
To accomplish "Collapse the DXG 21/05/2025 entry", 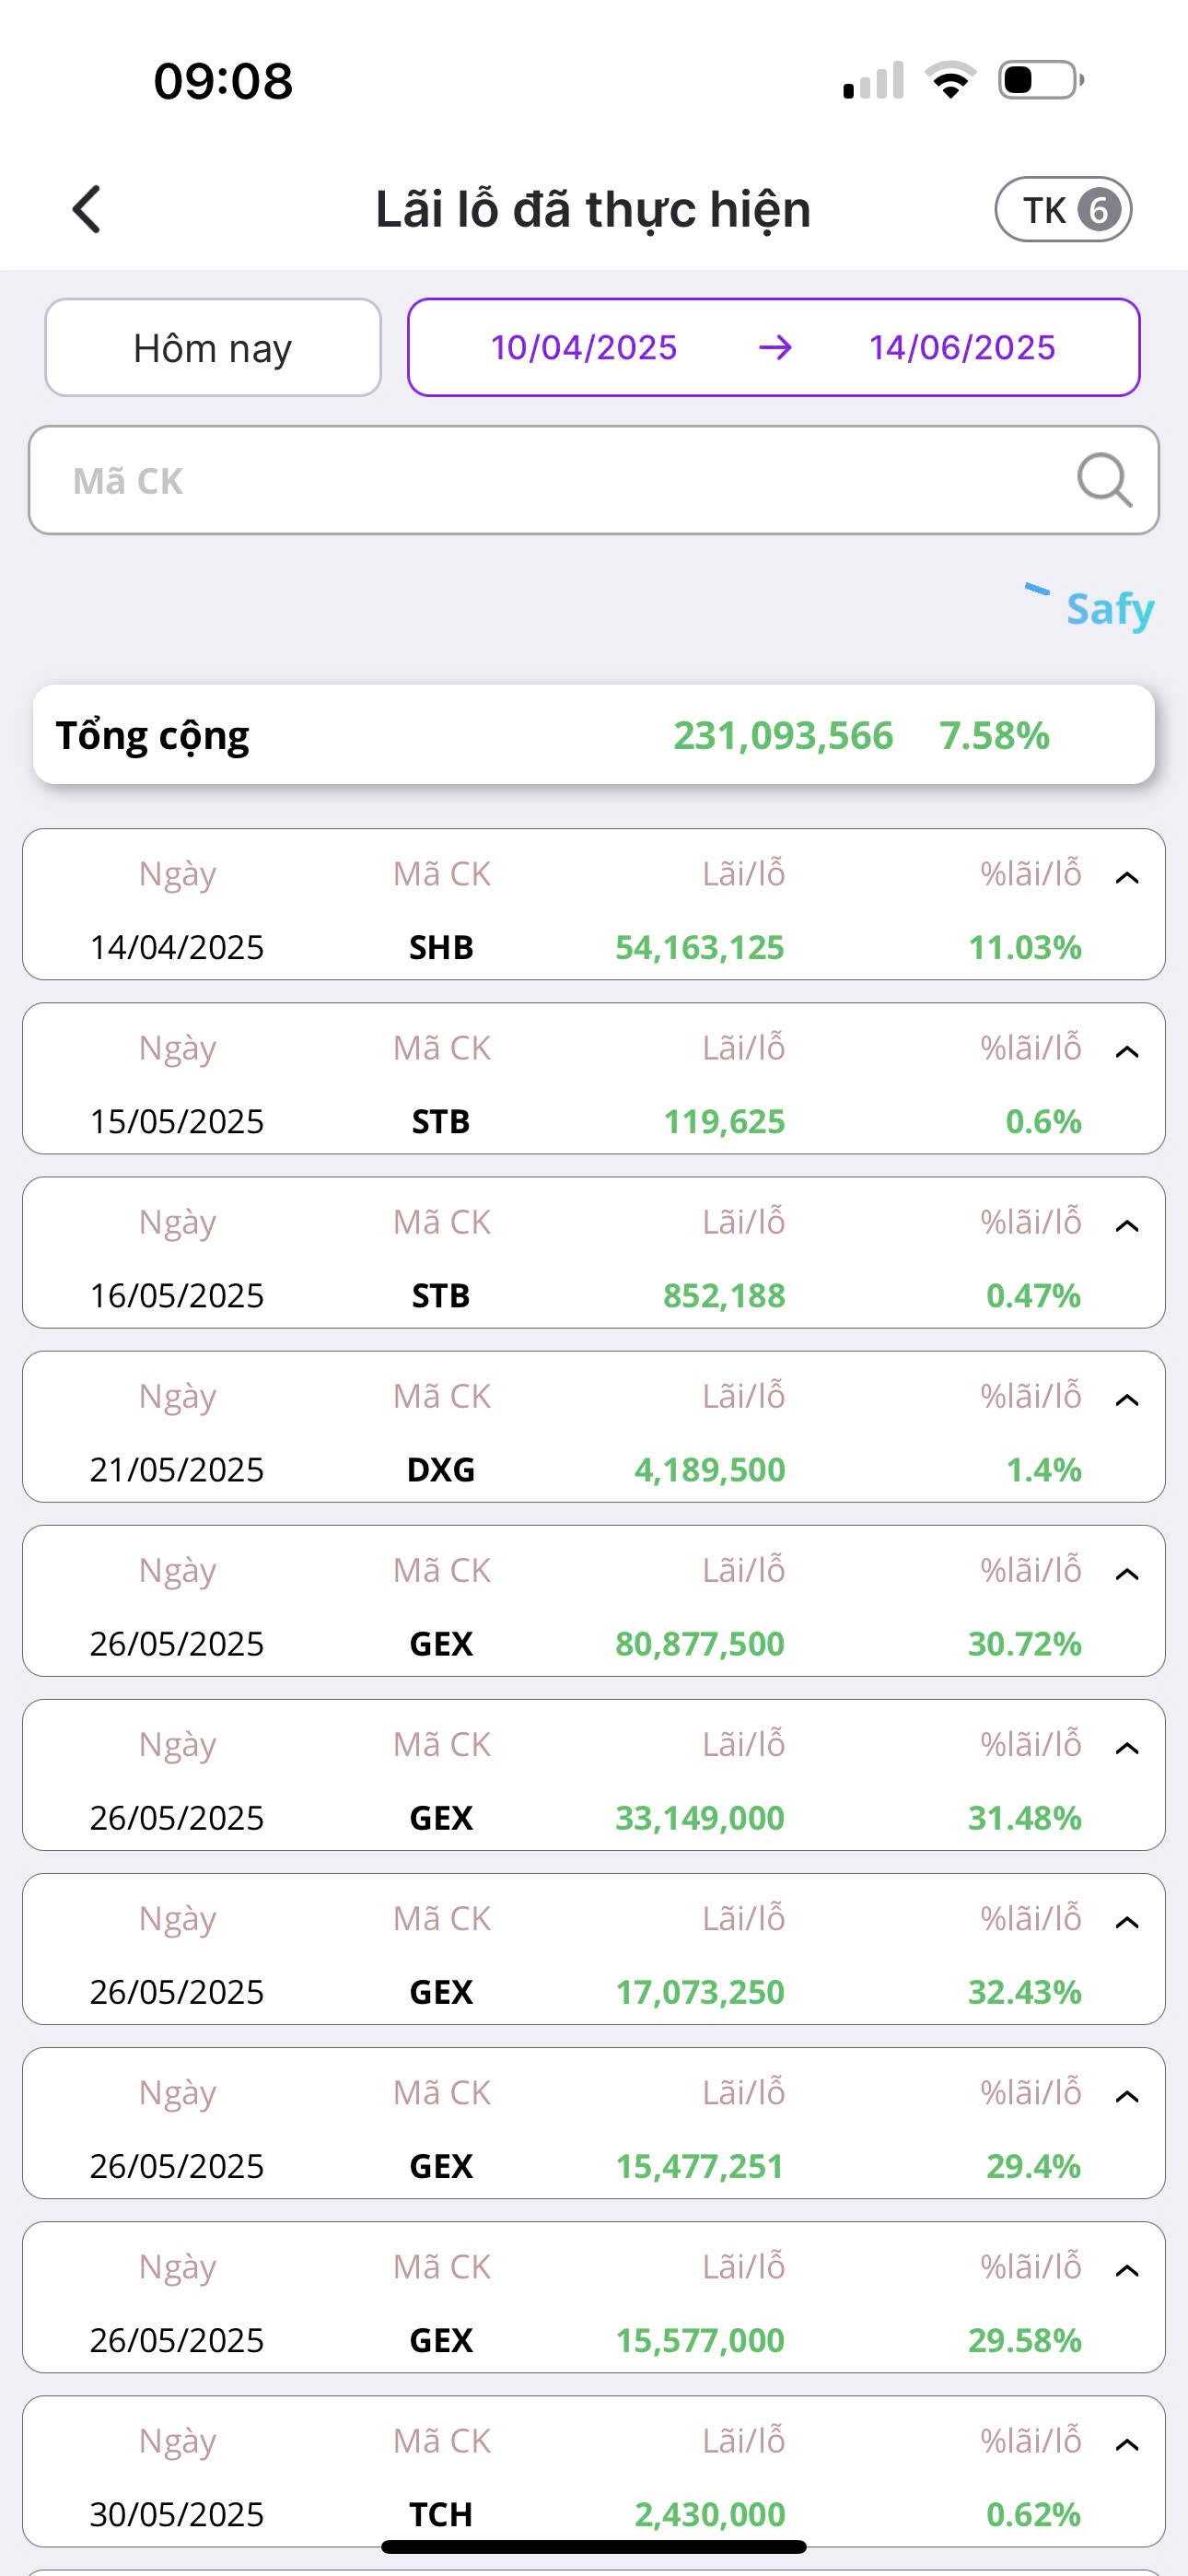I will click(1127, 1400).
